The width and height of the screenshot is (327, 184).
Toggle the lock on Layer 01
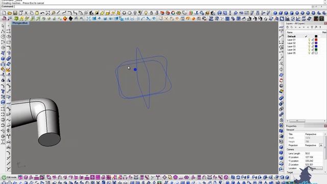[313, 40]
